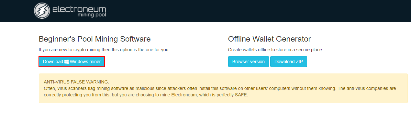Download the Windows miner

(x=72, y=62)
